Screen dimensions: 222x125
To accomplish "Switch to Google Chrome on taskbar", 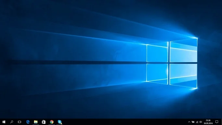I will tap(52, 122).
